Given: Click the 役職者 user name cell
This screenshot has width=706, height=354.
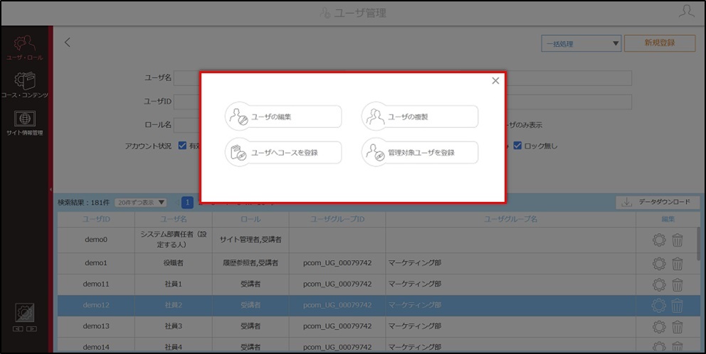Looking at the screenshot, I should (174, 263).
